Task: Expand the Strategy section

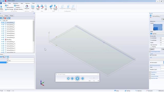Action: (150, 74)
